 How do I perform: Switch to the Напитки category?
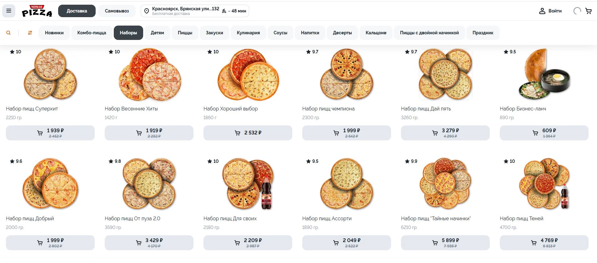click(x=310, y=32)
